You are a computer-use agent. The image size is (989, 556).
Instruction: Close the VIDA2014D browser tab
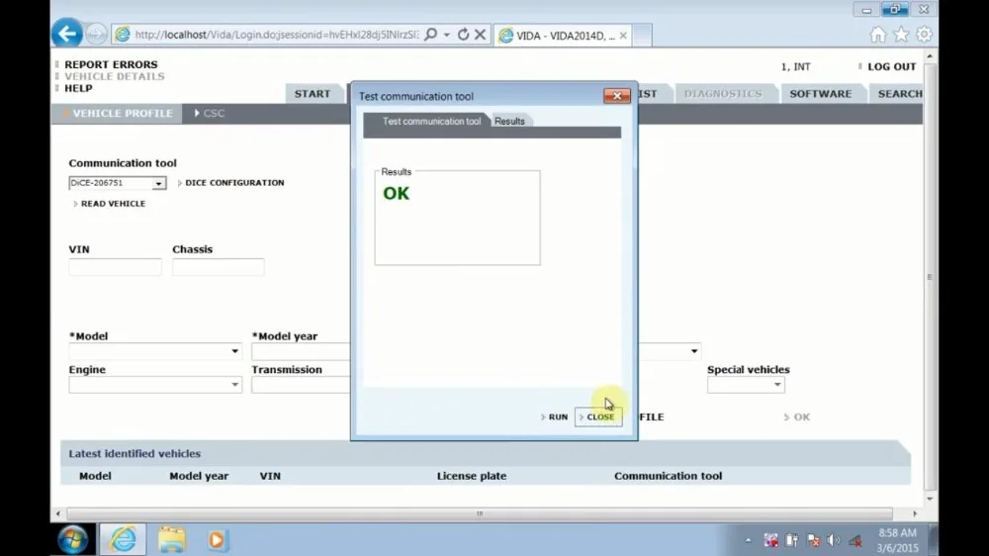click(x=623, y=36)
